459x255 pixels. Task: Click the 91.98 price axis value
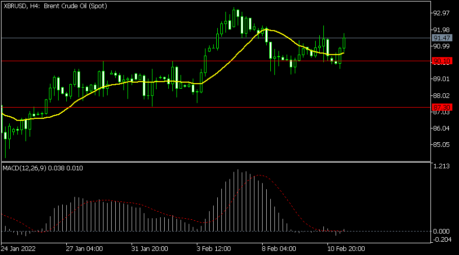point(442,30)
